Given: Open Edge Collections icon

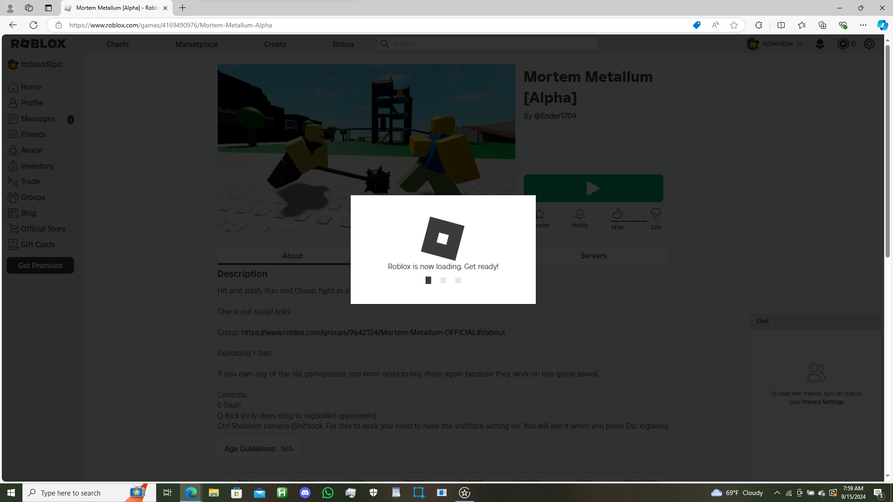Looking at the screenshot, I should click(x=822, y=25).
